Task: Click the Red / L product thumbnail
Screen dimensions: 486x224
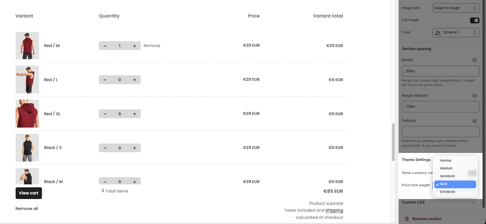Action: pos(27,80)
